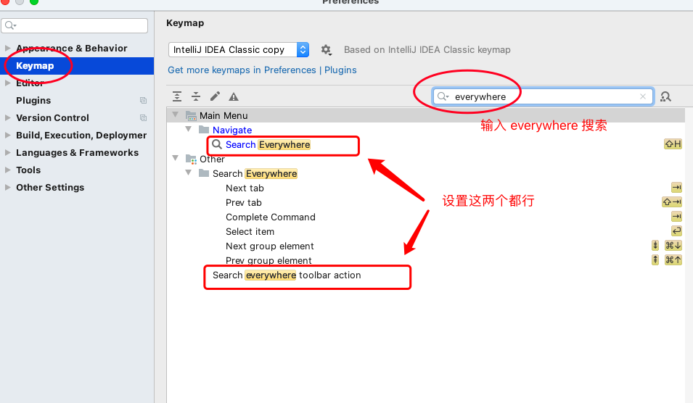Screen dimensions: 693x403
Task: Select Search Everywhere action under Navigate
Action: point(268,144)
